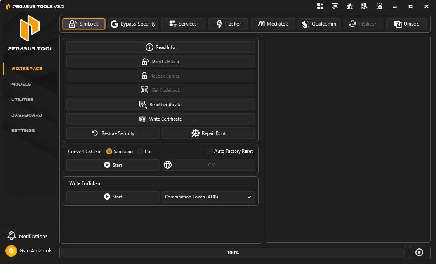Expand the Write EmToken token list
The image size is (436, 264).
(x=249, y=197)
